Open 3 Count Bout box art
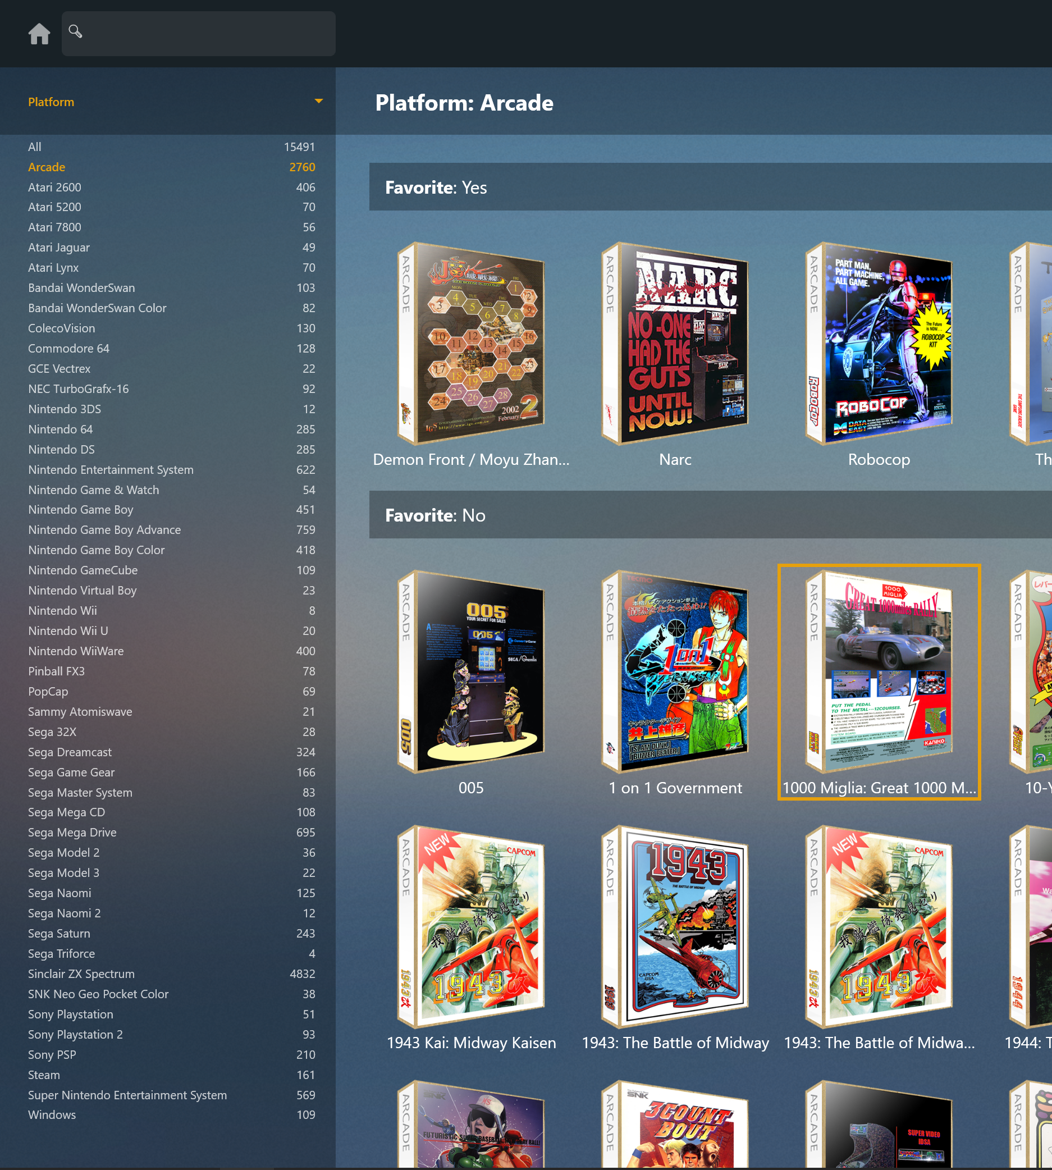Viewport: 1052px width, 1170px height. 675,1125
